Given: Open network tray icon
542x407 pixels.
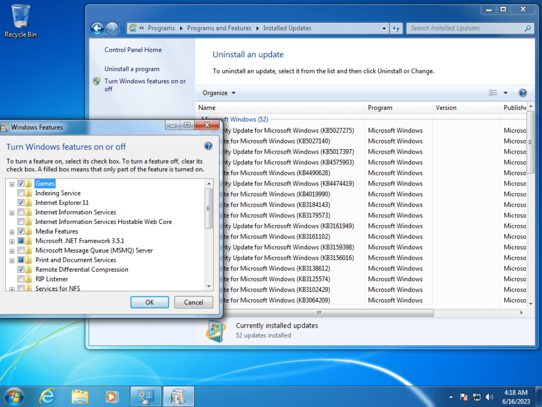Looking at the screenshot, I should (x=477, y=397).
